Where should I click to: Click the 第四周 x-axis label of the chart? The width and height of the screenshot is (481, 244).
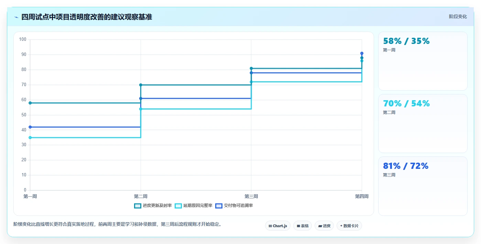tap(362, 196)
